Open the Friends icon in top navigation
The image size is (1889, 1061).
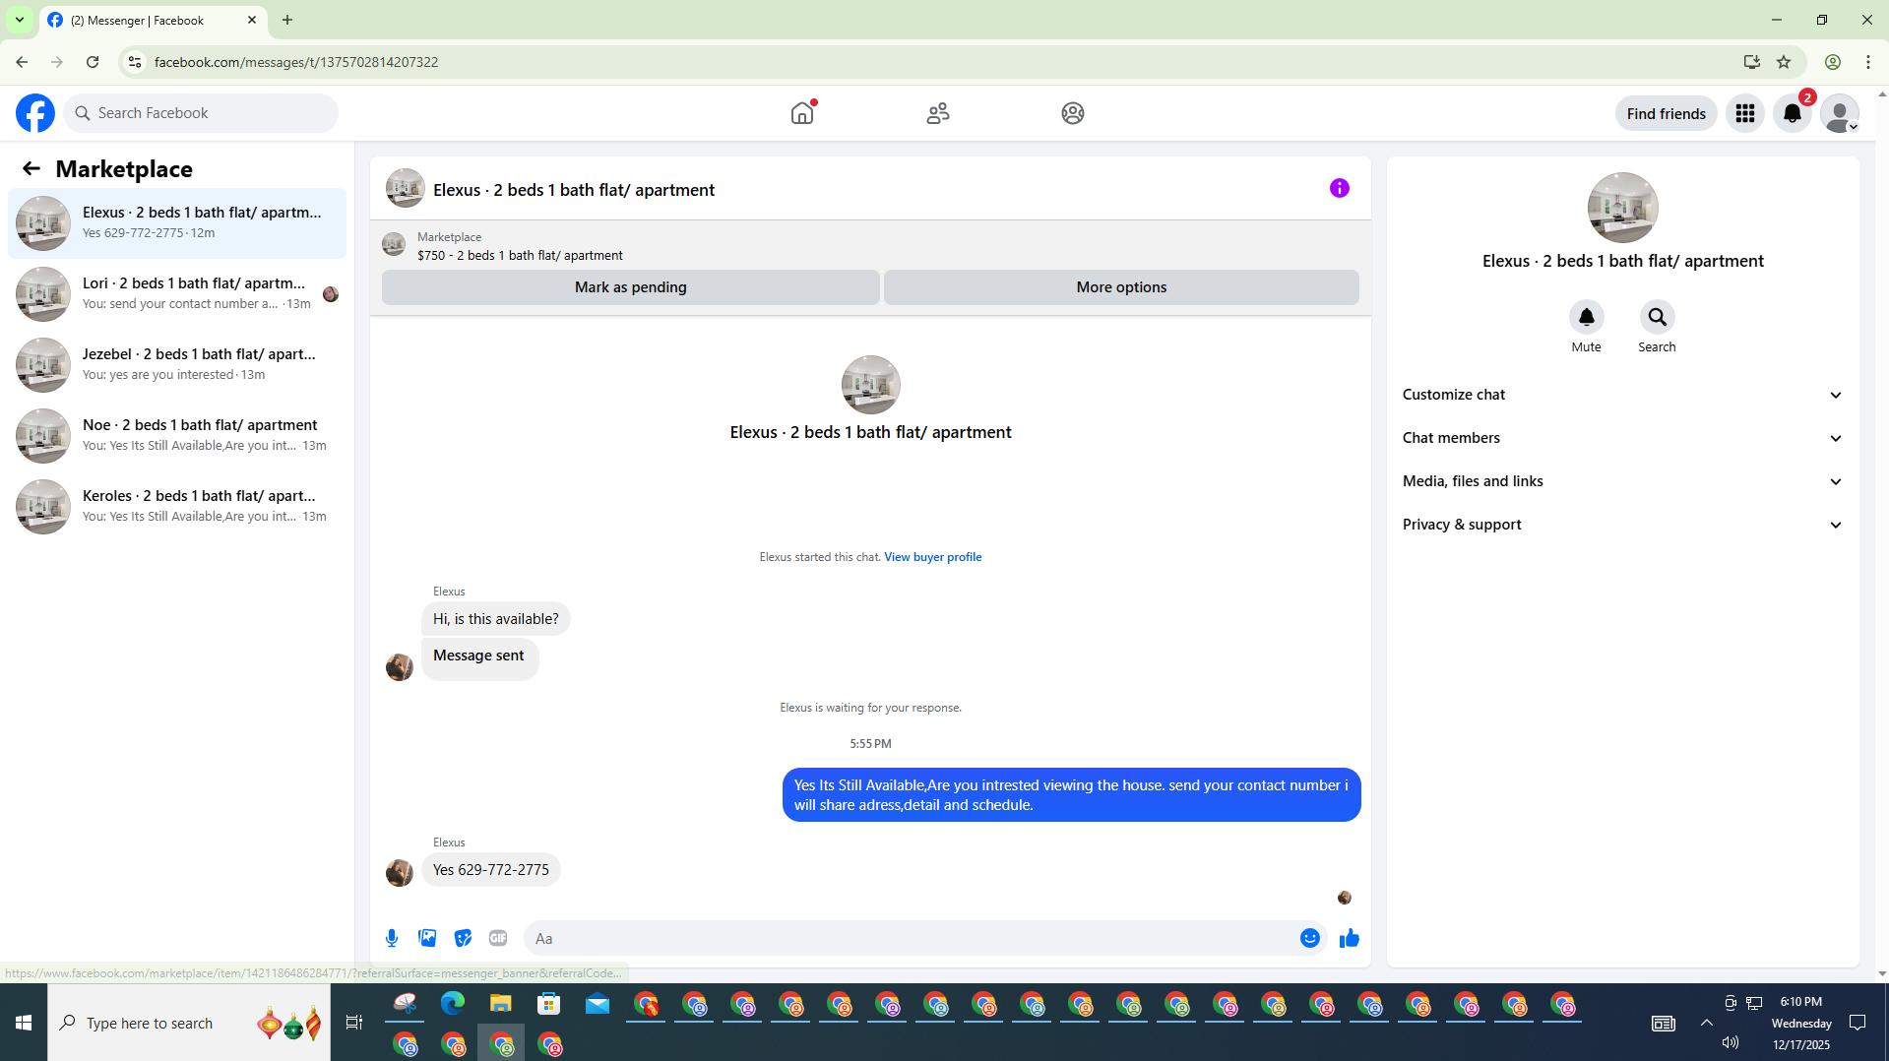point(938,113)
